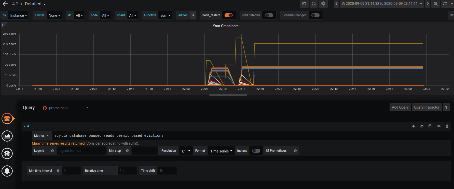Toggle query A visibility eye icon
The image size is (454, 189).
(439, 126)
